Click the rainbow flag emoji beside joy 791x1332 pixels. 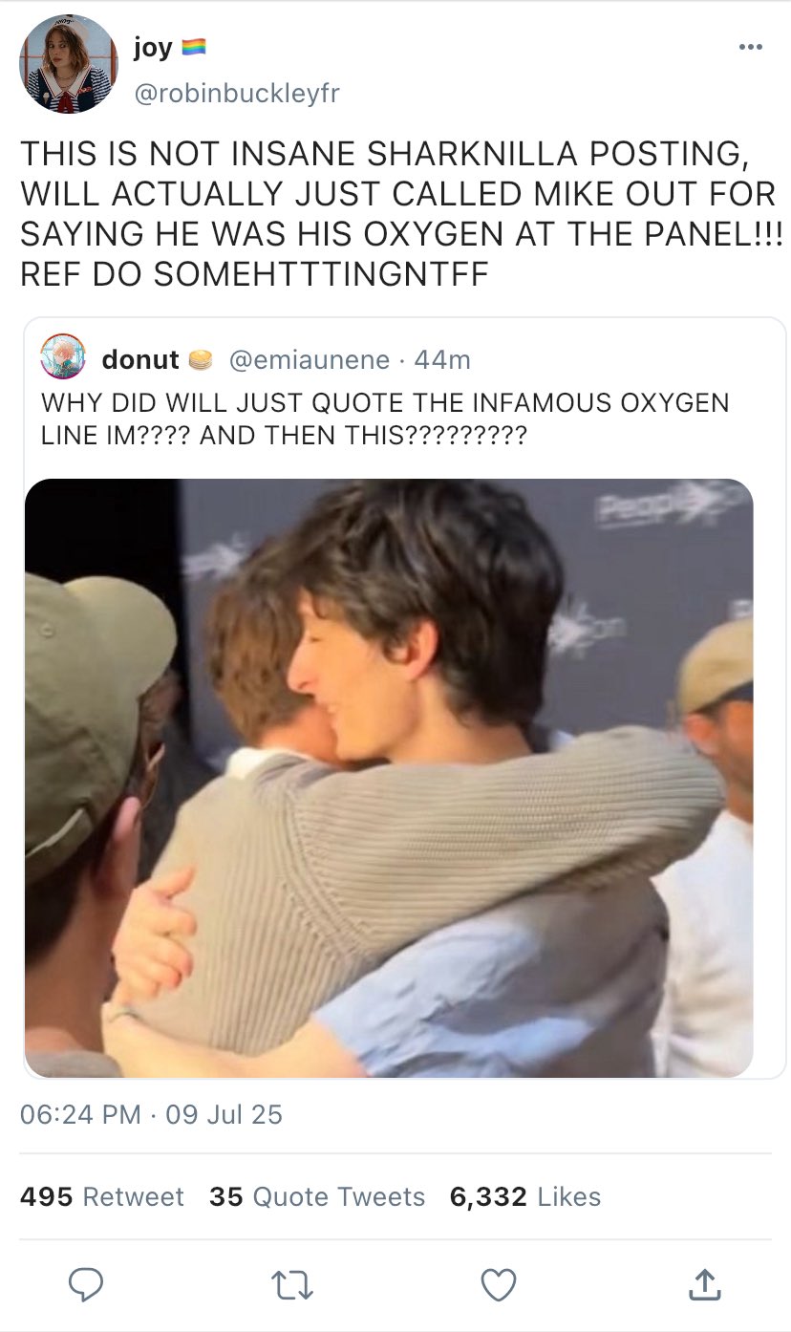(194, 47)
